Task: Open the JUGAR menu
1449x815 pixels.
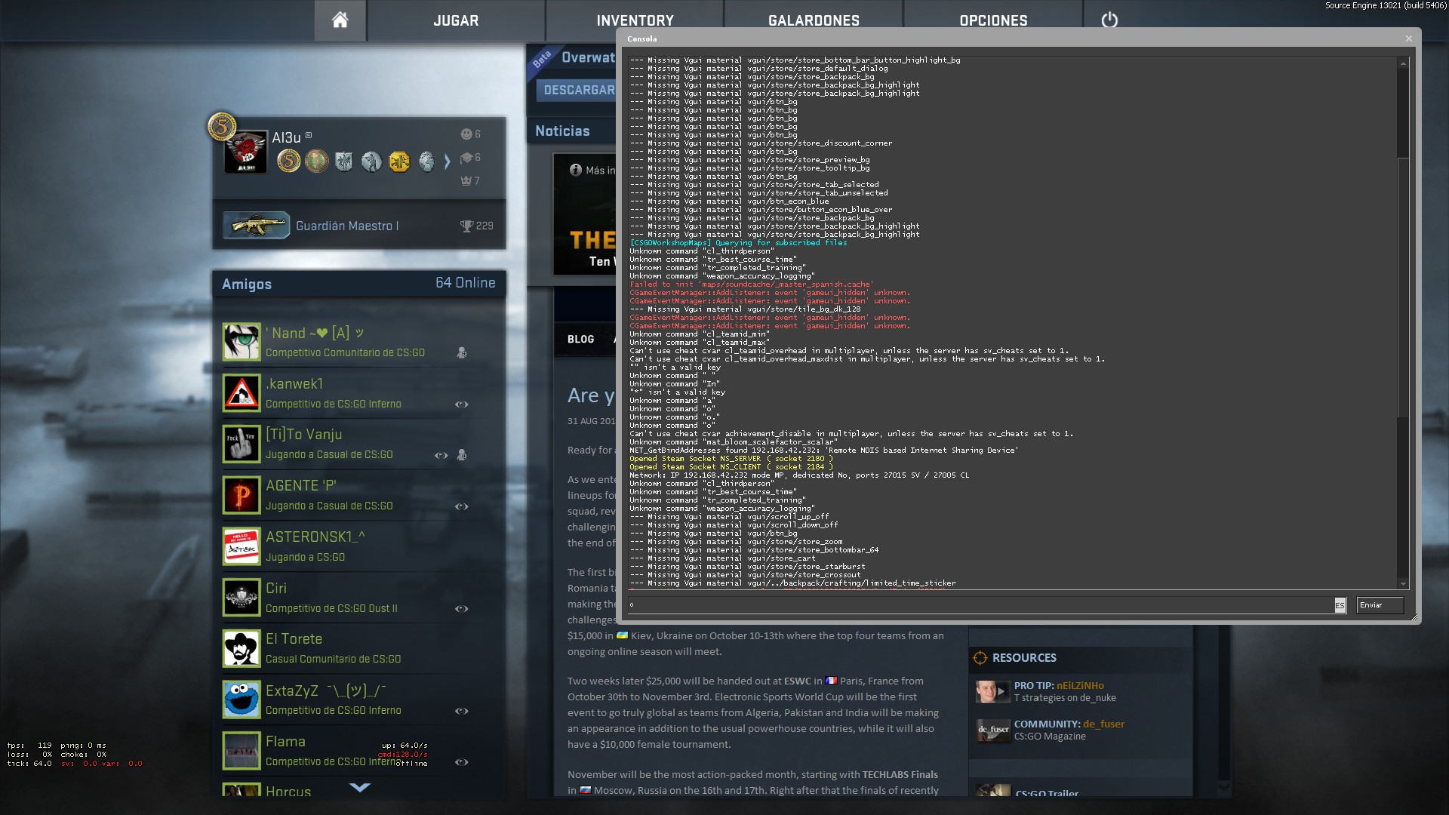Action: 456,20
